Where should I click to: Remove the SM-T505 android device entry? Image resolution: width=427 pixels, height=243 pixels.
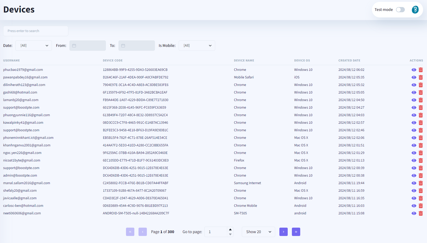point(420,213)
